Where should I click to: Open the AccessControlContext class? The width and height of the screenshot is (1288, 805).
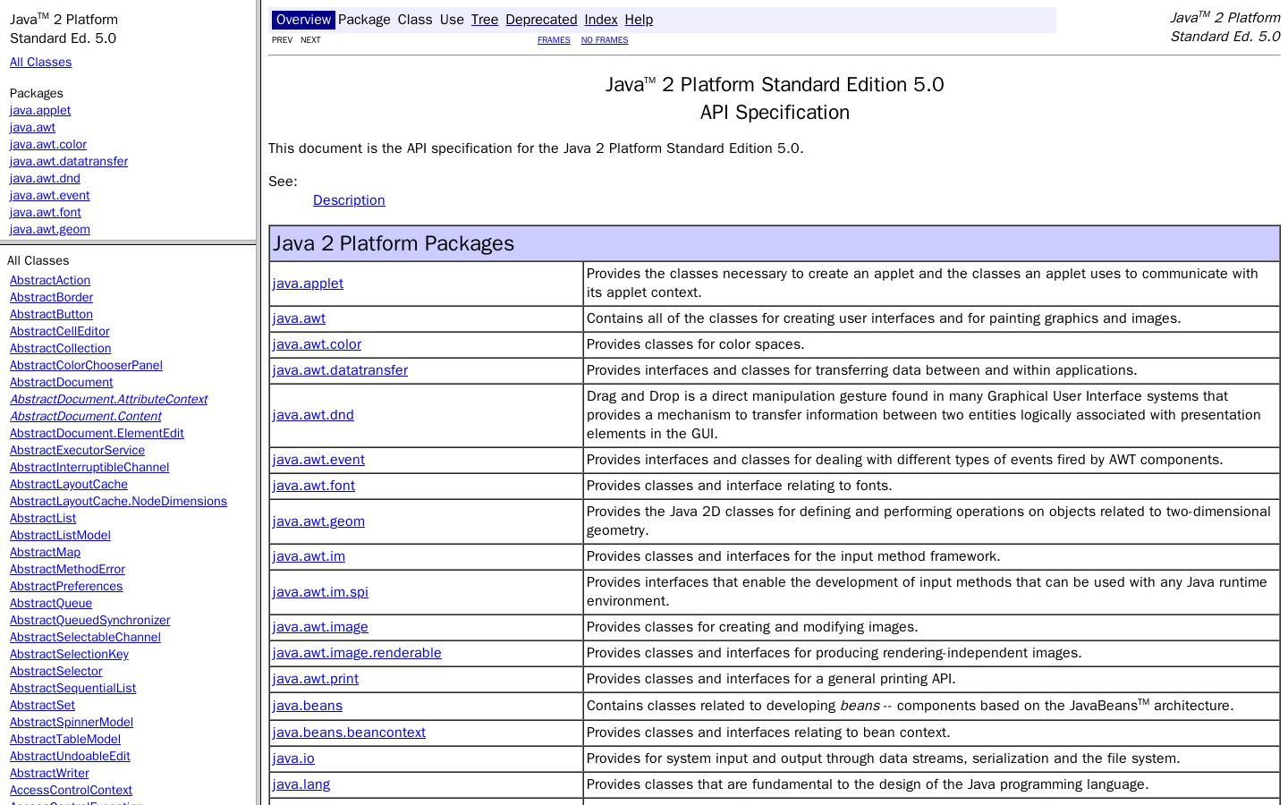71,790
